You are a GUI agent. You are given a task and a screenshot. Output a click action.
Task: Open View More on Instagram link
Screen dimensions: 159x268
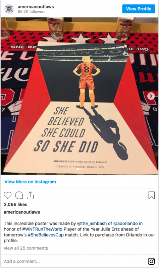tap(30, 182)
